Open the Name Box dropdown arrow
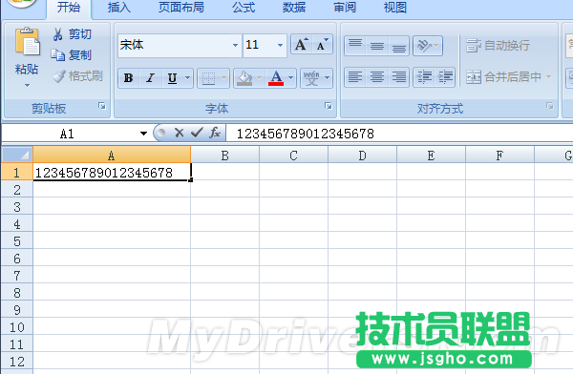Viewport: 573px width, 374px height. (143, 134)
